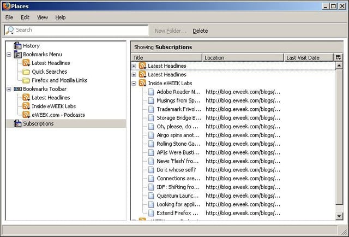Image resolution: width=349 pixels, height=237 pixels.
Task: Click the History calendar icon in sidebar
Action: point(17,46)
